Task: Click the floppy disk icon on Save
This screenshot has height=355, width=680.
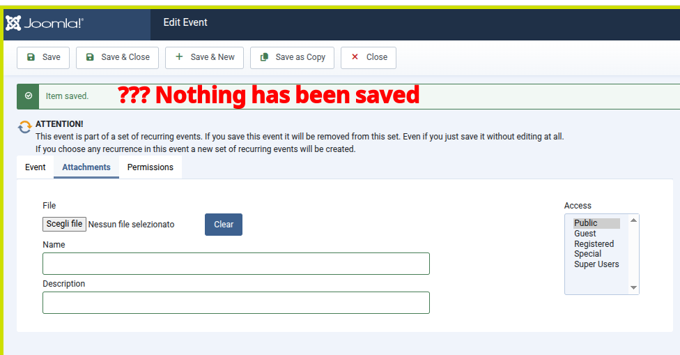Action: (31, 57)
